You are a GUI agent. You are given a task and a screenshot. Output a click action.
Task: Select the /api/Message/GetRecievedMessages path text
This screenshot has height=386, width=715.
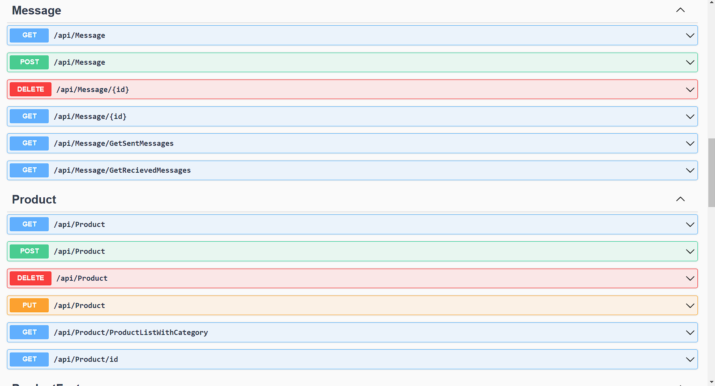coord(122,170)
